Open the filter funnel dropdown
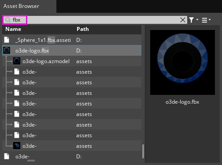This screenshot has width=222, height=165. point(194,20)
